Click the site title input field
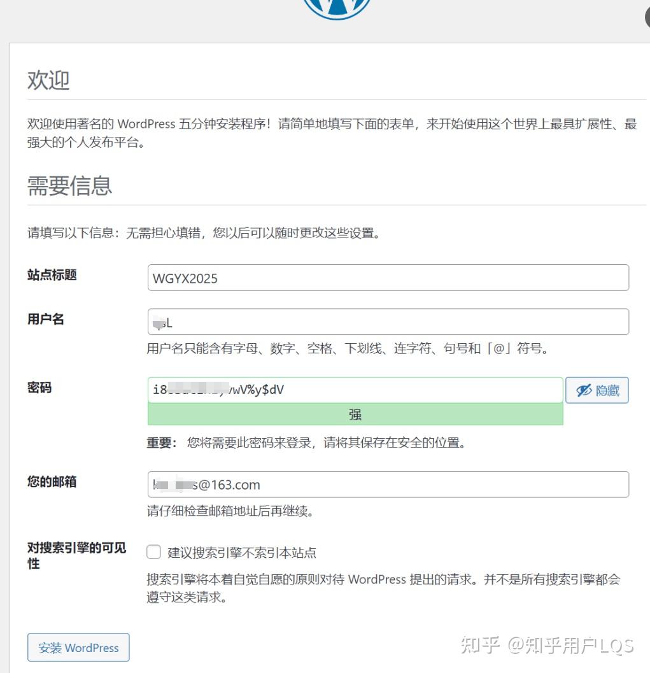 [388, 278]
